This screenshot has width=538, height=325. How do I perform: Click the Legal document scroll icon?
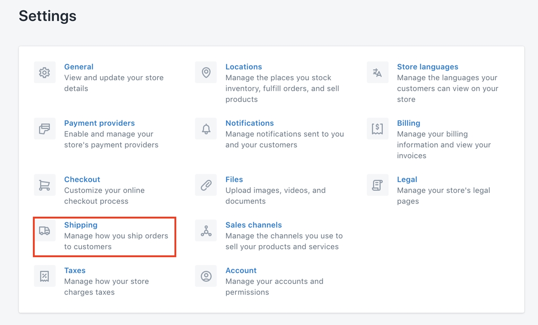pos(377,185)
